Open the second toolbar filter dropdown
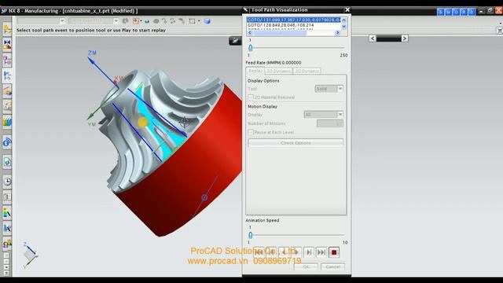Image resolution: width=503 pixels, height=283 pixels. pos(116,21)
